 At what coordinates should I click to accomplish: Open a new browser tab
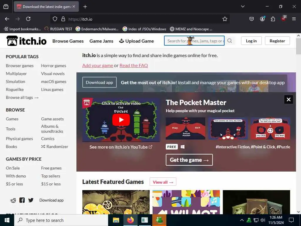point(85,7)
